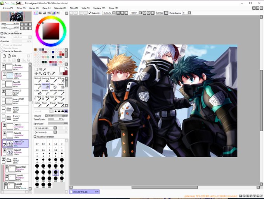Hide the Capa50 layer
This screenshot has width=264, height=199.
(5, 125)
